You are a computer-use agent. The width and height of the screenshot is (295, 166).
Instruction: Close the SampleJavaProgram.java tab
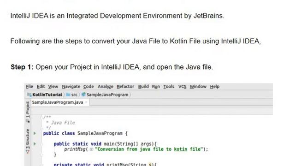pos(86,102)
